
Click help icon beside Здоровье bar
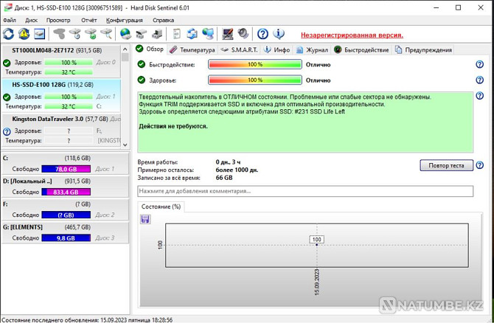point(479,80)
